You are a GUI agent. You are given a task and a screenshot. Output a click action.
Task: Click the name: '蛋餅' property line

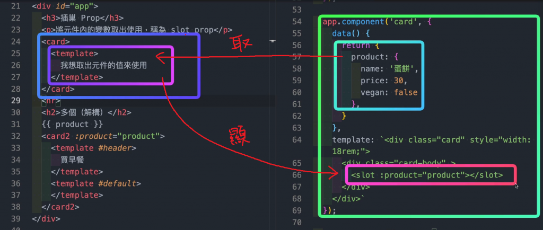coord(390,69)
